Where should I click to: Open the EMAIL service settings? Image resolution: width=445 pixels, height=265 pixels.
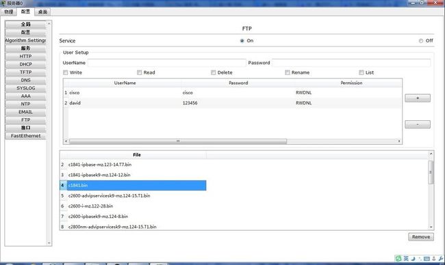point(25,112)
